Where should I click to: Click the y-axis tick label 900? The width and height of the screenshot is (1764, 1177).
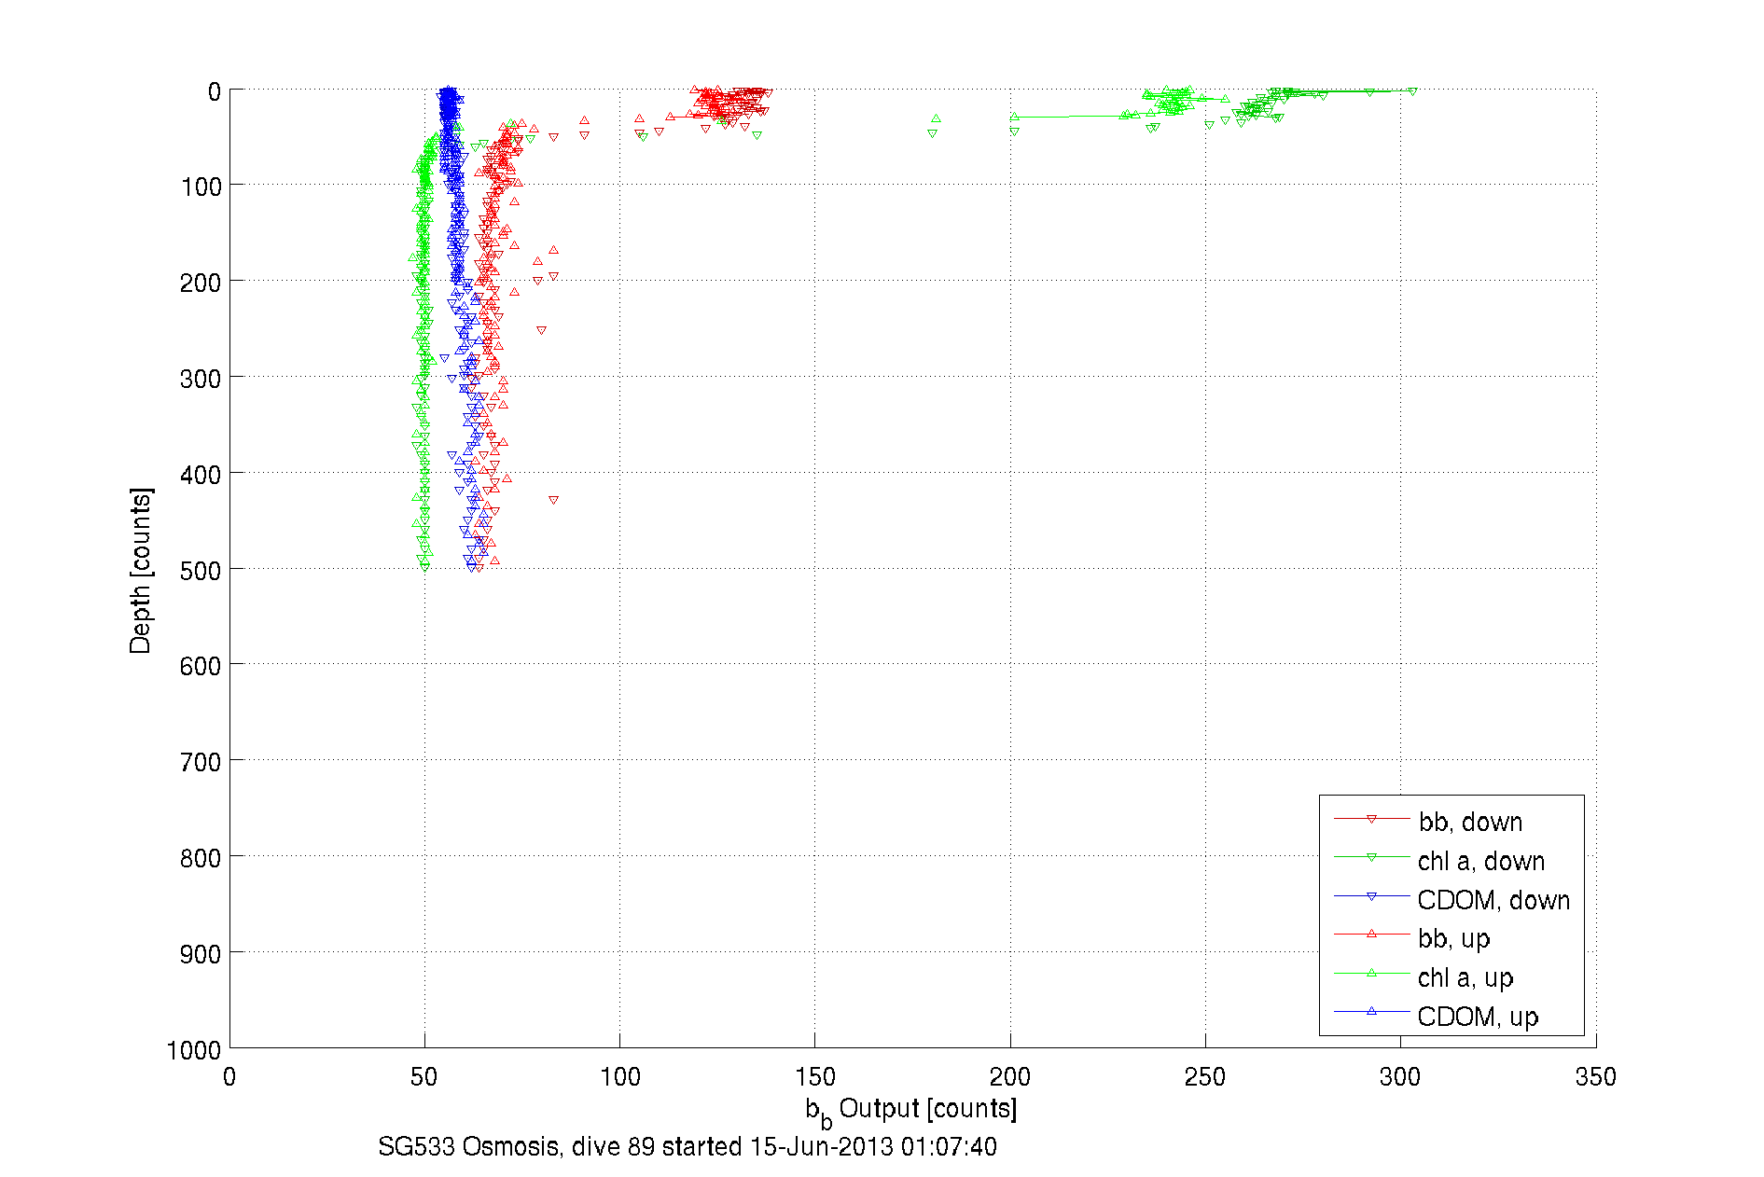click(x=201, y=954)
